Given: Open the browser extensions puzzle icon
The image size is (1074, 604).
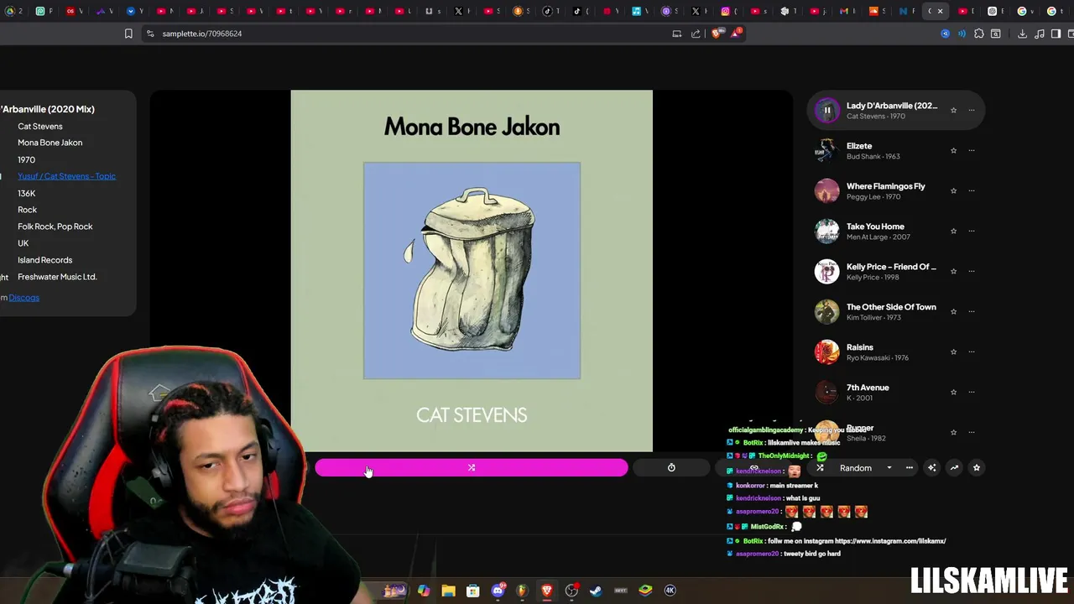Looking at the screenshot, I should click(978, 34).
